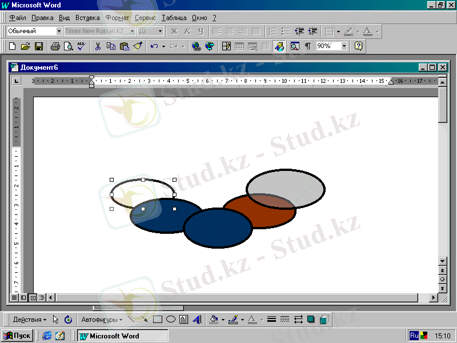
Task: Toggle nonprinting characters with paragraph mark
Action: [307, 46]
